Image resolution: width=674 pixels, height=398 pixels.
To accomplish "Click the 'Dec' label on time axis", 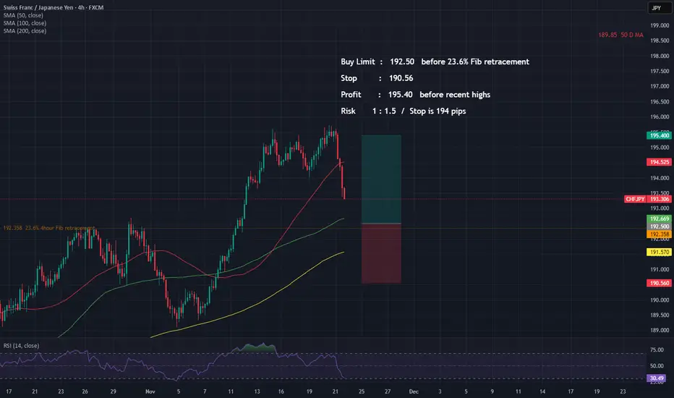I will tap(414, 391).
